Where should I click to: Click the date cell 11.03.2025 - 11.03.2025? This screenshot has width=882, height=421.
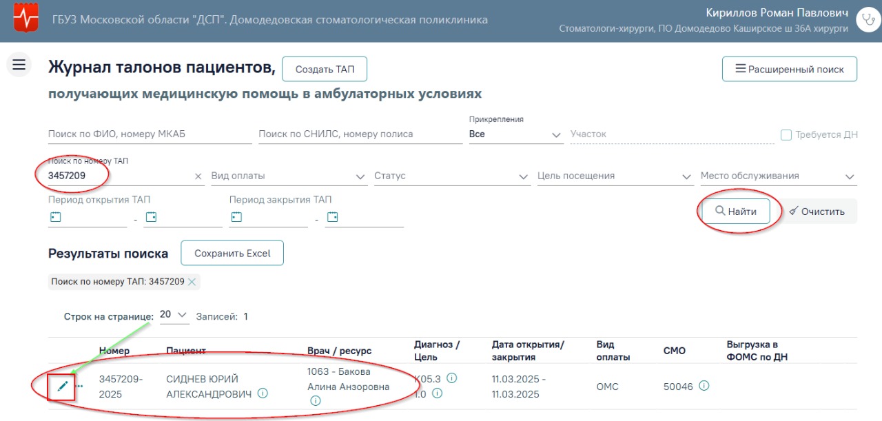518,387
